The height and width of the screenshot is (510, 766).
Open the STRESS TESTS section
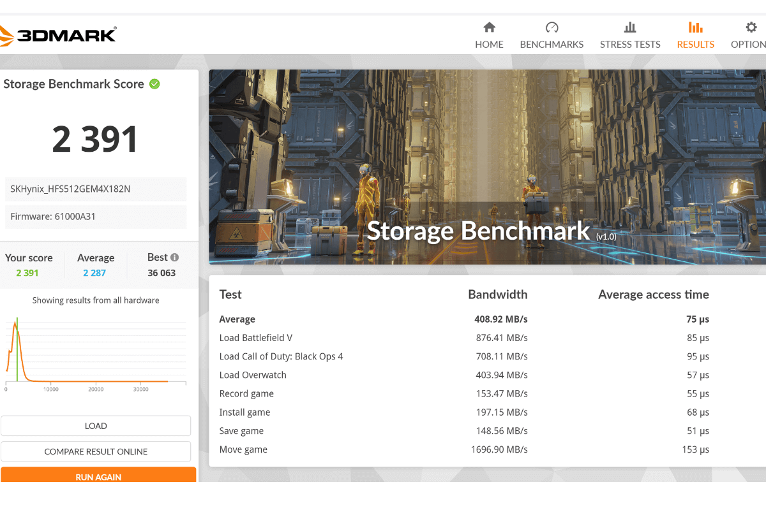pyautogui.click(x=630, y=44)
